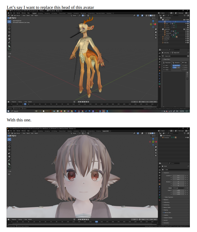Switch to UV Editing tab in upper window
Image resolution: width=197 pixels, height=232 pixels.
pyautogui.click(x=54, y=13)
